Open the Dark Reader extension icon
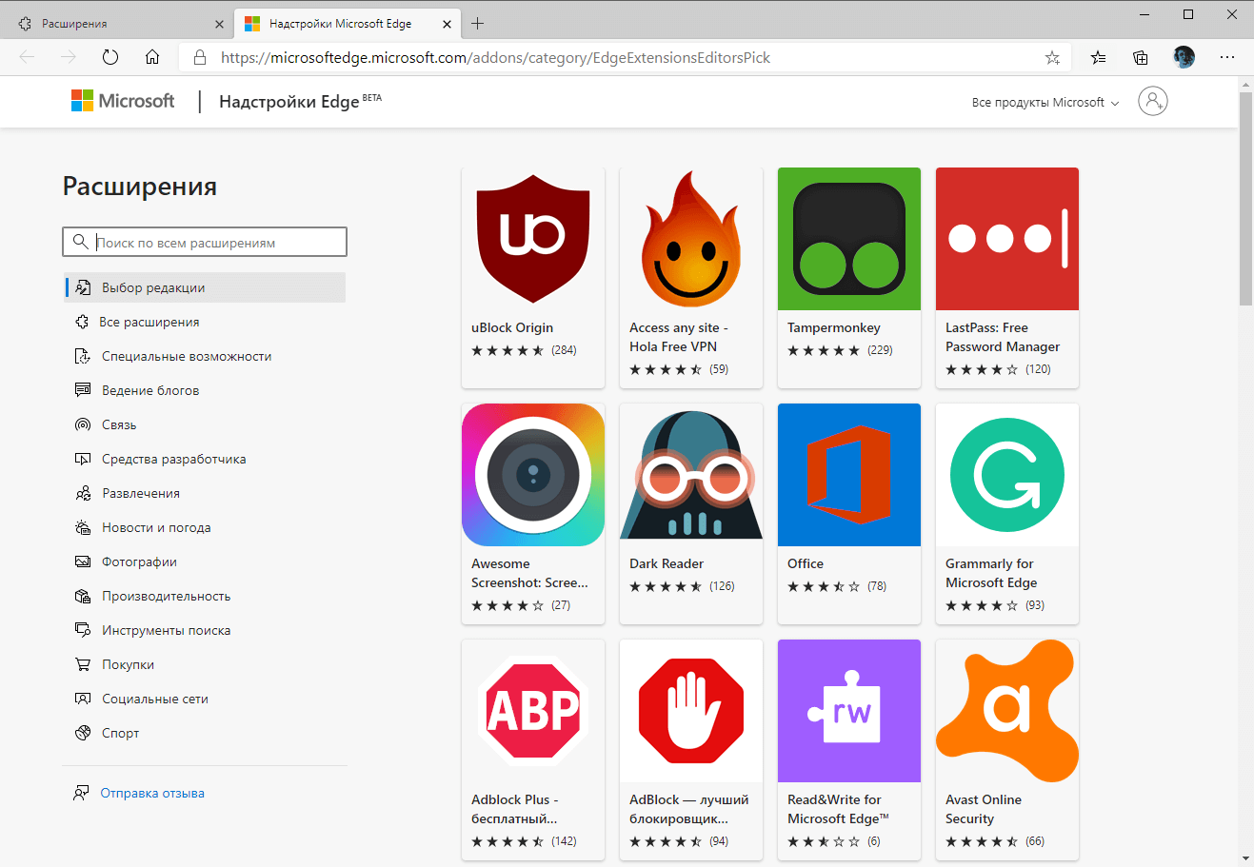The height and width of the screenshot is (867, 1254). tap(691, 475)
